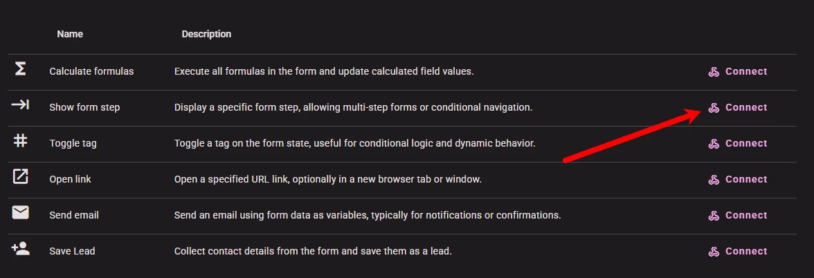The width and height of the screenshot is (814, 278).
Task: Select the Show form step name text
Action: [x=84, y=107]
